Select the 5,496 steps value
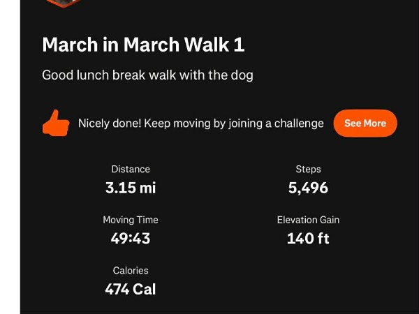The height and width of the screenshot is (314, 419). coord(308,188)
